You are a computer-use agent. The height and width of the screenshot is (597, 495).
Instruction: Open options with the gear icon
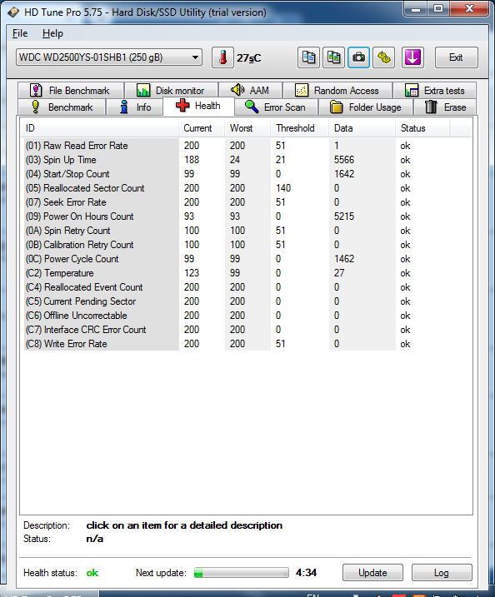coord(383,57)
